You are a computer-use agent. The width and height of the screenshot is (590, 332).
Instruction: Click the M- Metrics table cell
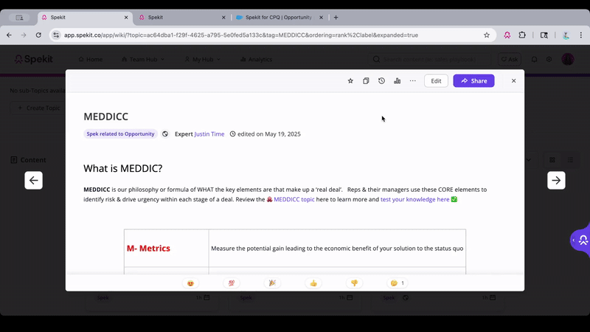coord(167,249)
